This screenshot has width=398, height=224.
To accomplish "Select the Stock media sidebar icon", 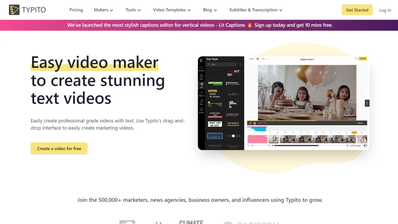I will pos(201,77).
